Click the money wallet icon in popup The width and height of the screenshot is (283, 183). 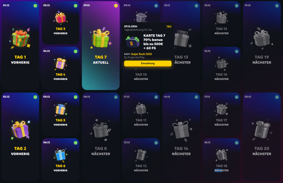[132, 42]
